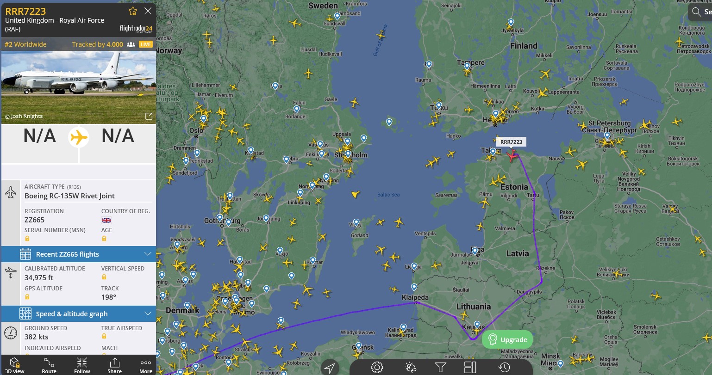712x375 pixels.
Task: Open the flight filter funnel
Action: 440,368
